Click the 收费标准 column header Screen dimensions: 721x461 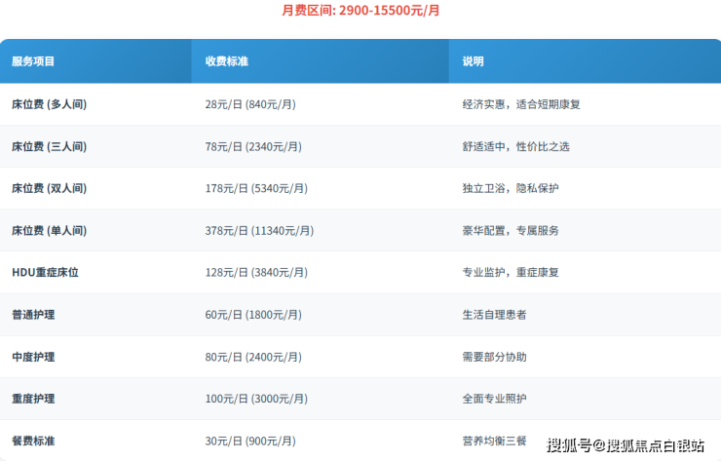226,61
